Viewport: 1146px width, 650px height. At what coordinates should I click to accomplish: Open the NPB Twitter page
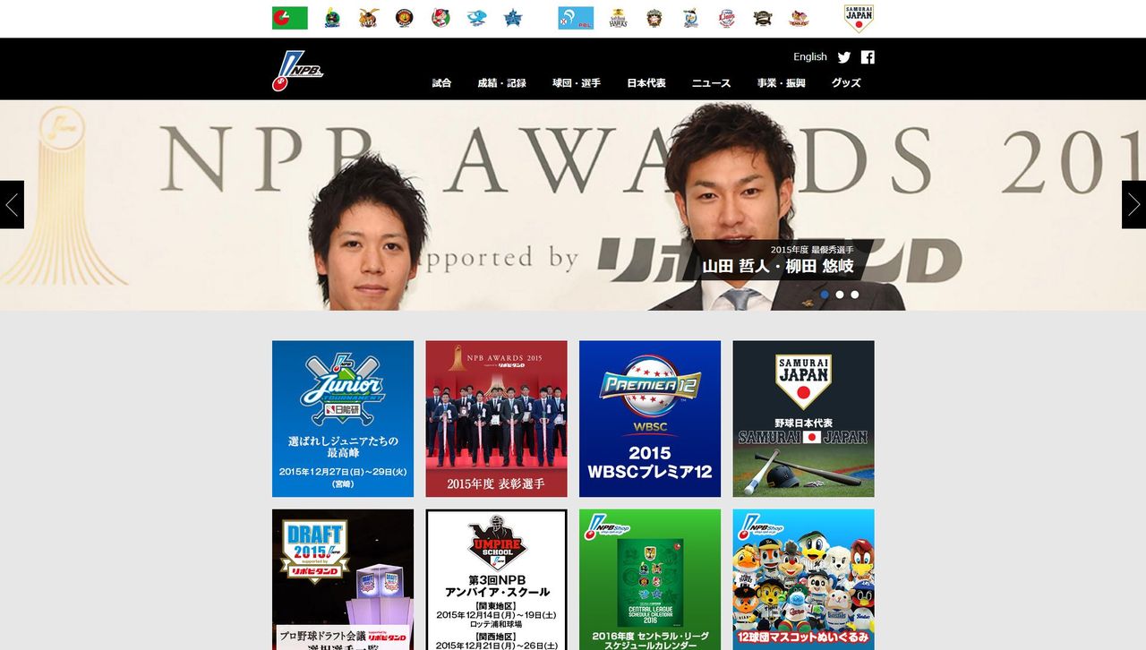(844, 57)
